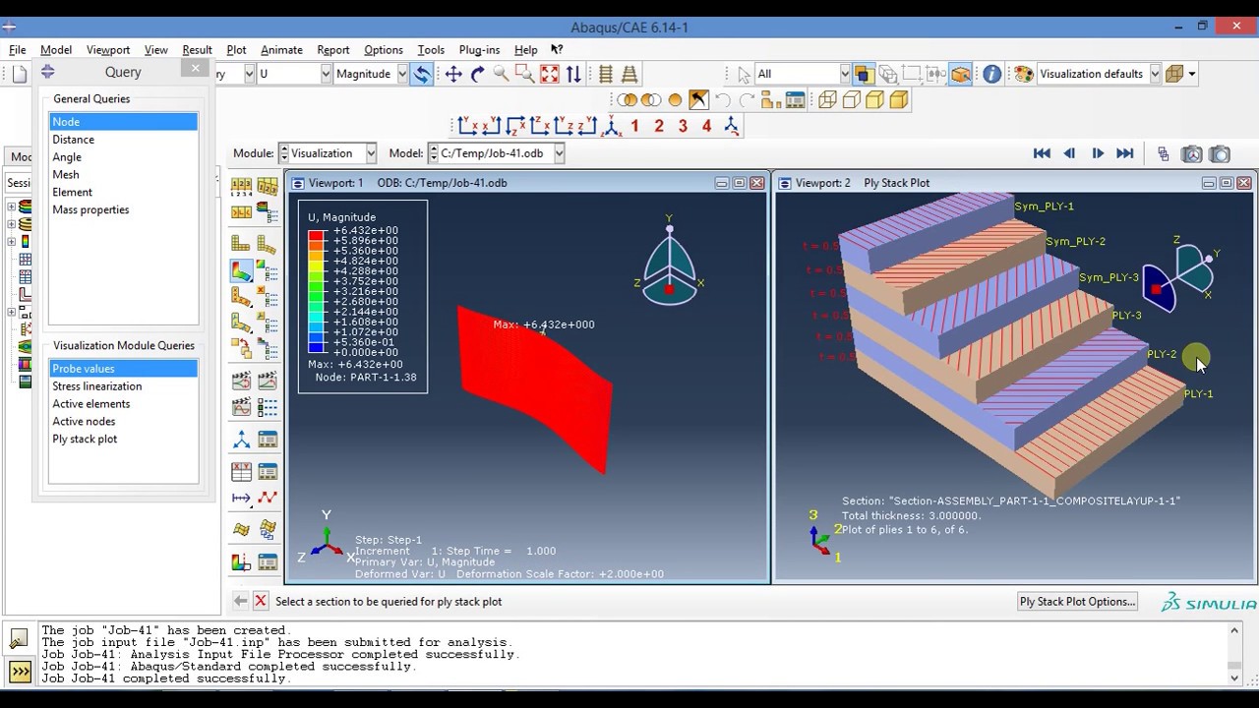1259x708 pixels.
Task: Open the File menu
Action: point(18,49)
